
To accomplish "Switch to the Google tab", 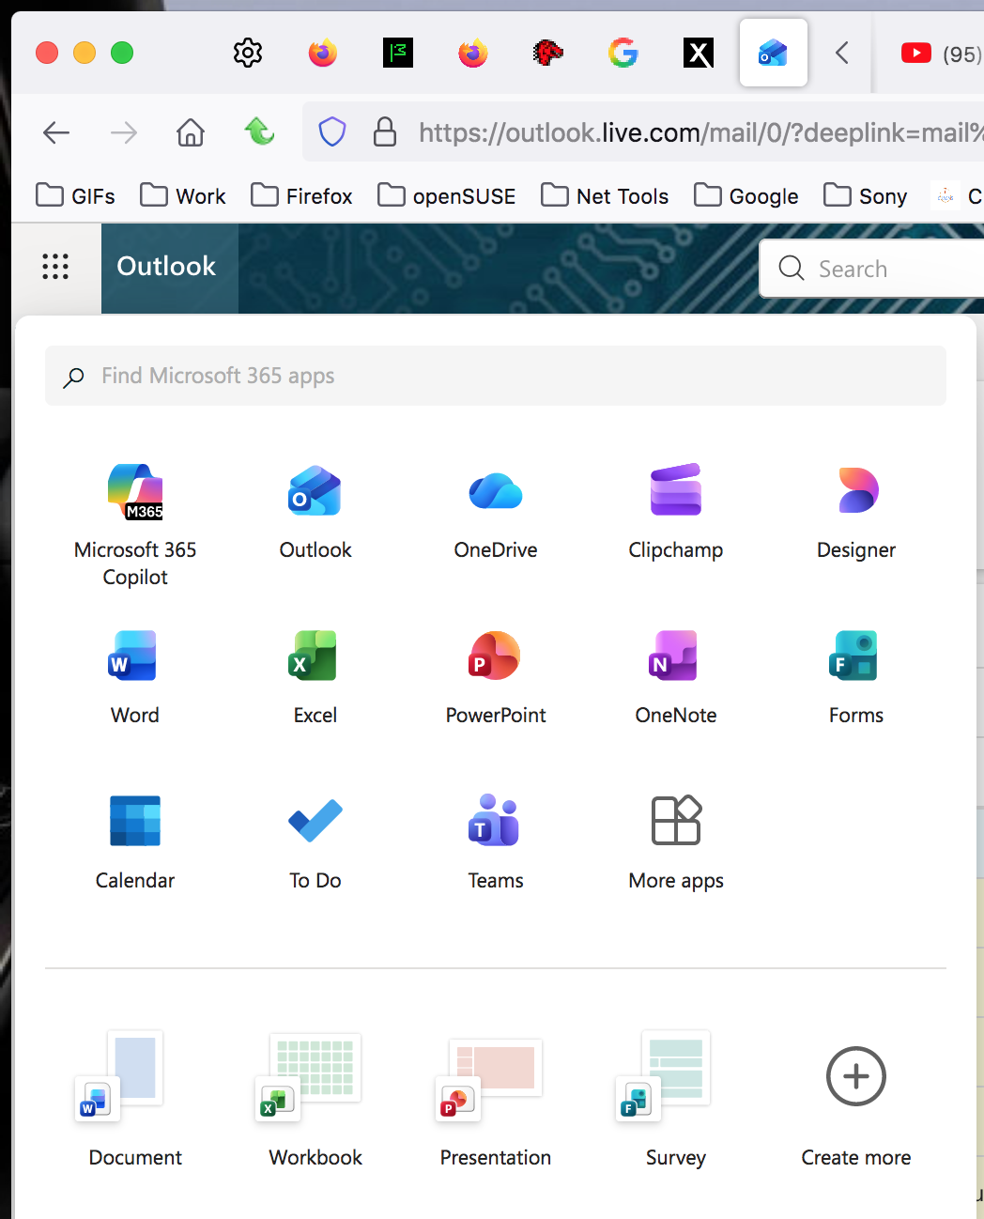I will click(623, 53).
